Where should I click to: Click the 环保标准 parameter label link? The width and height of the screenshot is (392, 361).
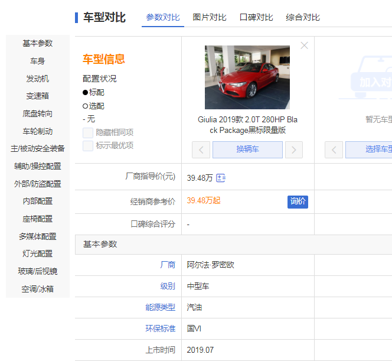click(160, 329)
